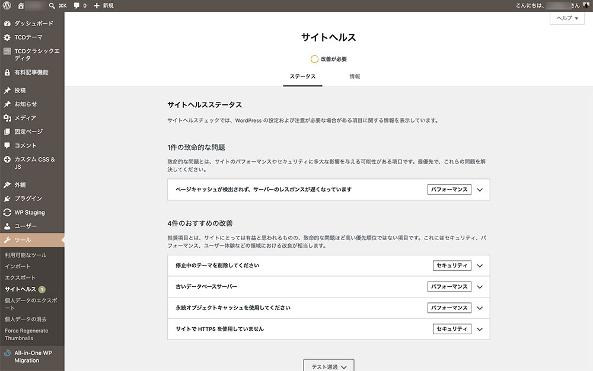Image resolution: width=593 pixels, height=371 pixels.
Task: Open WP Staging menu label
Action: (x=30, y=212)
